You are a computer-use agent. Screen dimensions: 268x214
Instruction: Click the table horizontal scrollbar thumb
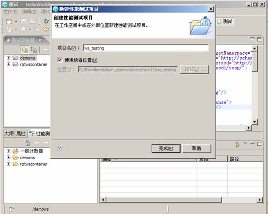click(164, 199)
